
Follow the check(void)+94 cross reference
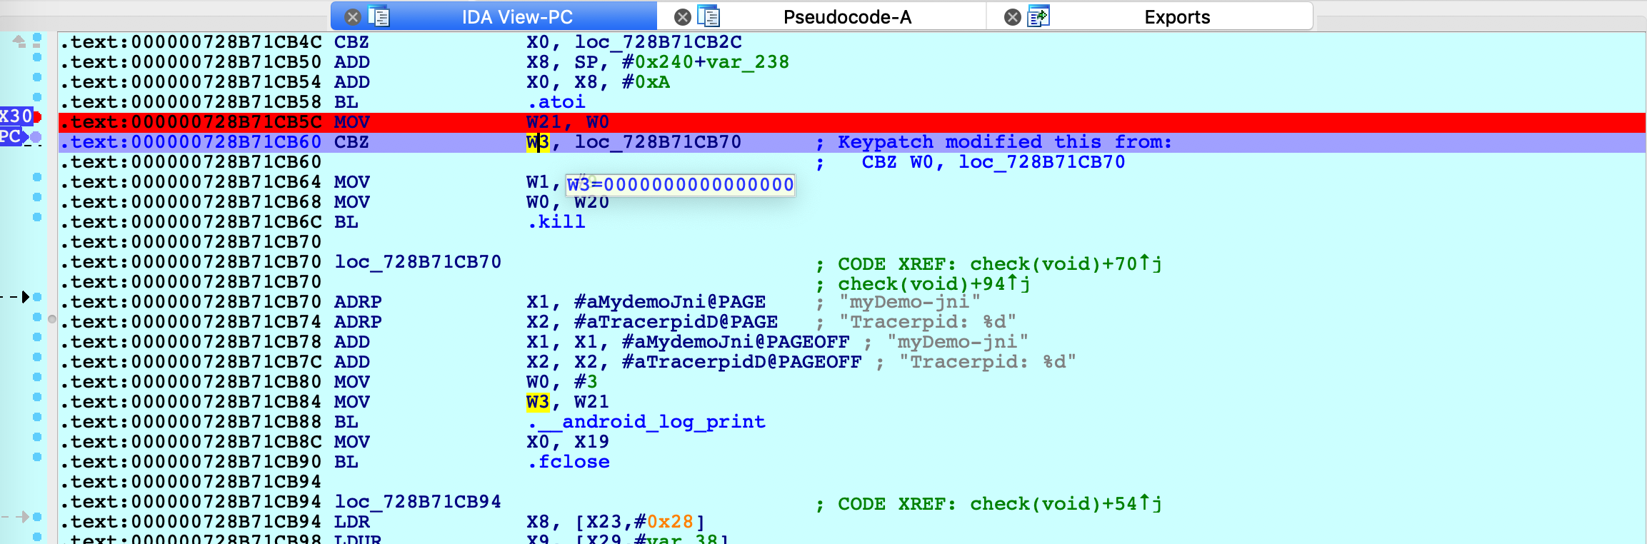(933, 283)
